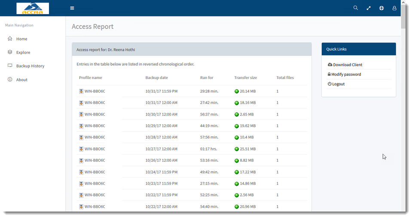This screenshot has width=412, height=218.
Task: Go to Home in main navigation
Action: (x=21, y=39)
